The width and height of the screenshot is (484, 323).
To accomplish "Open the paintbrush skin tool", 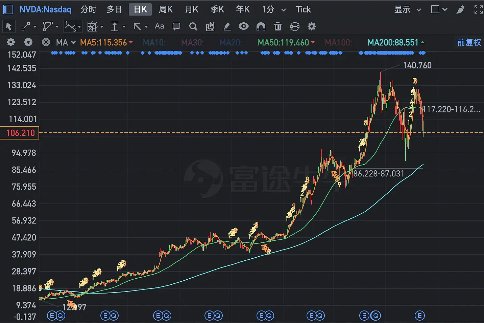I will (x=460, y=9).
